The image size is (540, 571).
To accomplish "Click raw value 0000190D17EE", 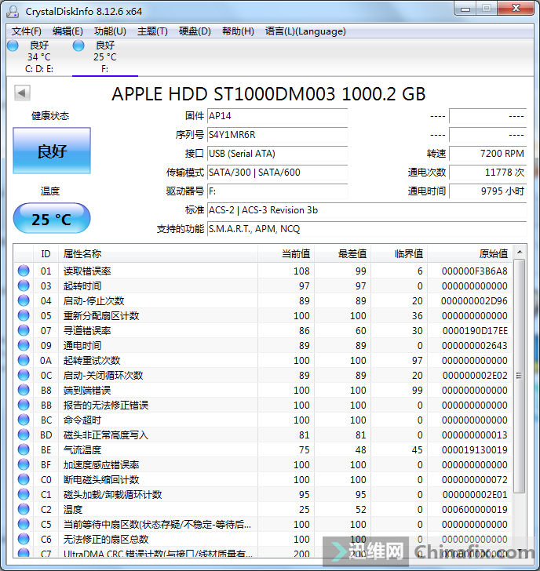I will point(475,331).
